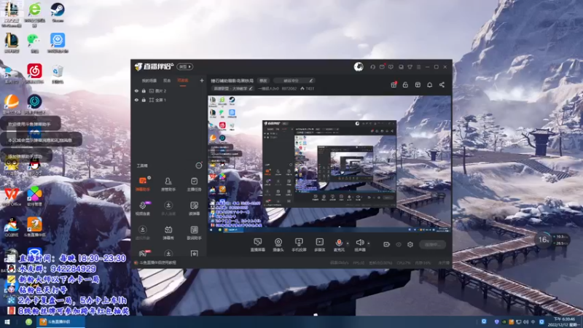Open customer service headset icon
The height and width of the screenshot is (328, 583).
tap(372, 67)
